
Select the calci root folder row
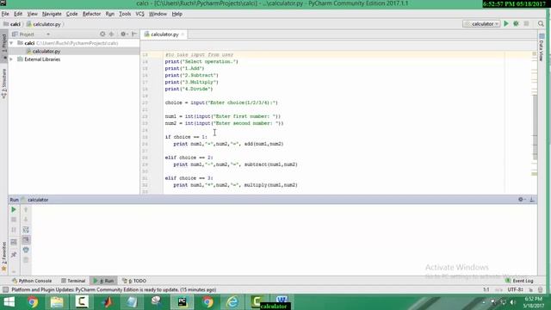point(74,43)
